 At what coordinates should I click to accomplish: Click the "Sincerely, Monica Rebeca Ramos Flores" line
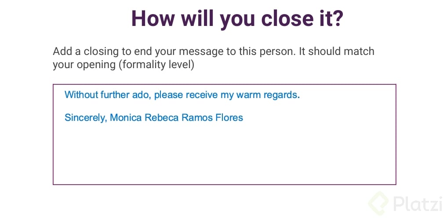click(154, 117)
